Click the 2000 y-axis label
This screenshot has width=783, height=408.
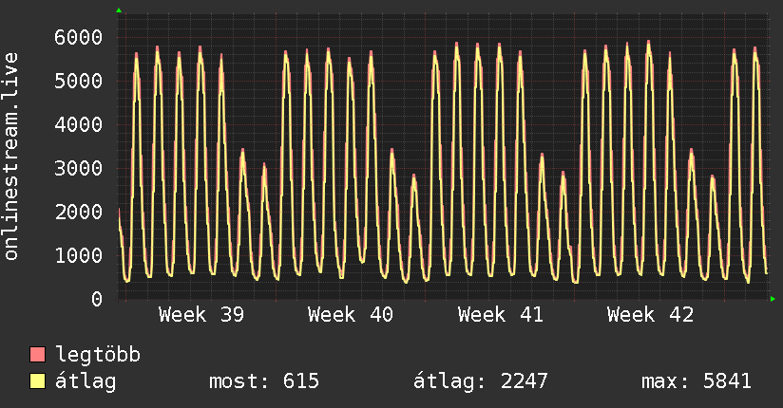(x=79, y=212)
